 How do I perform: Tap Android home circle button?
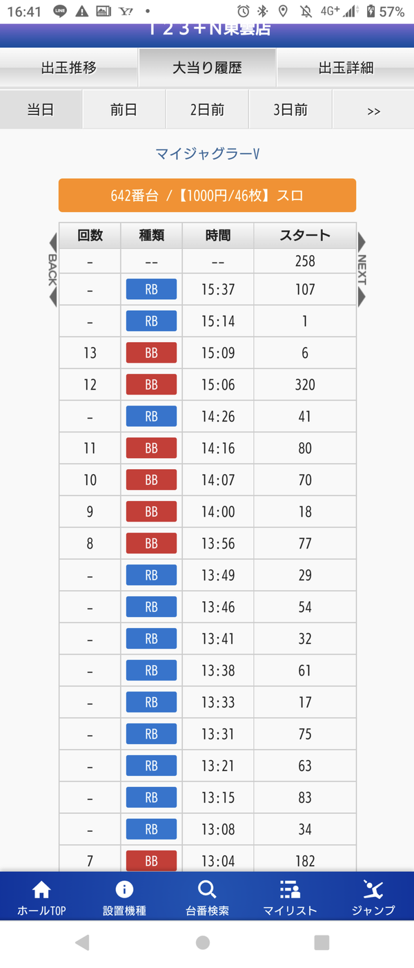pos(203,942)
